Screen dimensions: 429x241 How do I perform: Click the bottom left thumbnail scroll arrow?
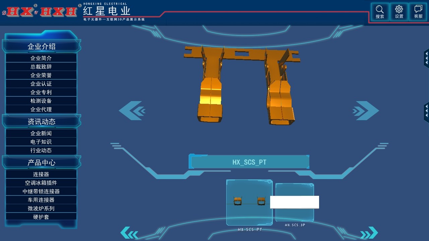(x=129, y=233)
